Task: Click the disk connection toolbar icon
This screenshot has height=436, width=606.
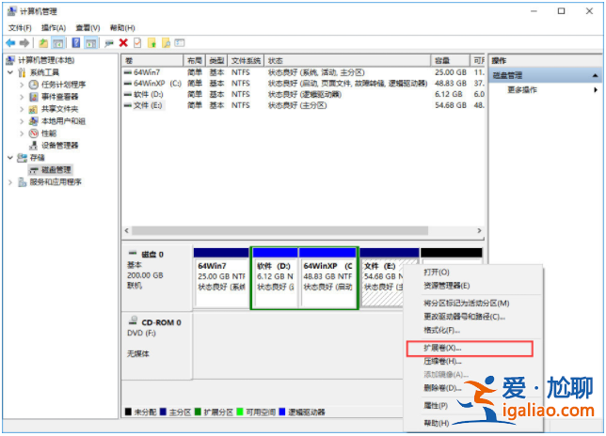Action: tap(109, 43)
